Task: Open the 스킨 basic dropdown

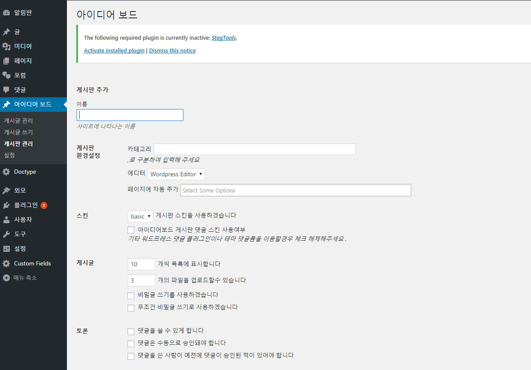Action: tap(140, 216)
